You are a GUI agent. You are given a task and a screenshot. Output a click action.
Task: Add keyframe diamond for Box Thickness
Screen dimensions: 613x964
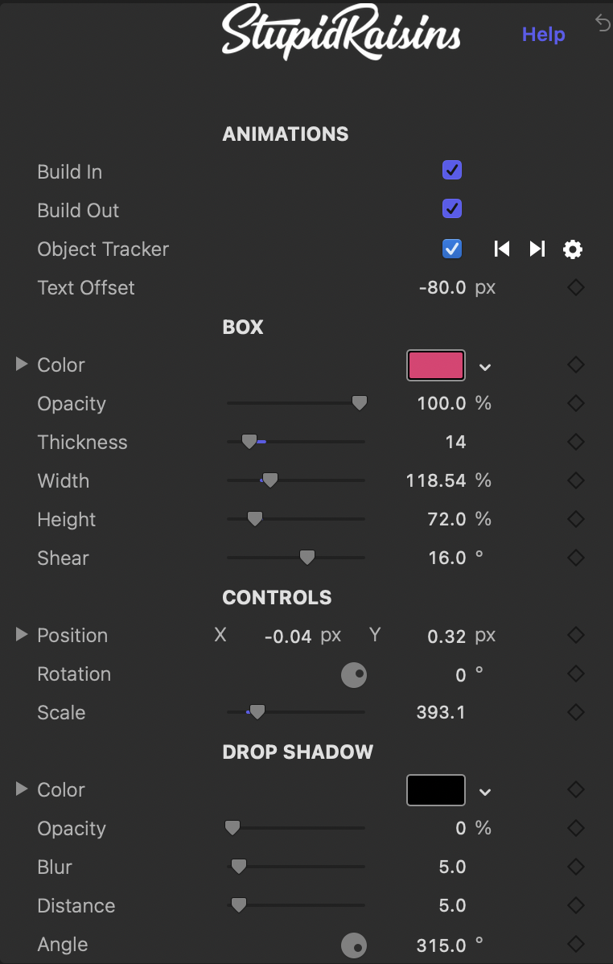575,442
